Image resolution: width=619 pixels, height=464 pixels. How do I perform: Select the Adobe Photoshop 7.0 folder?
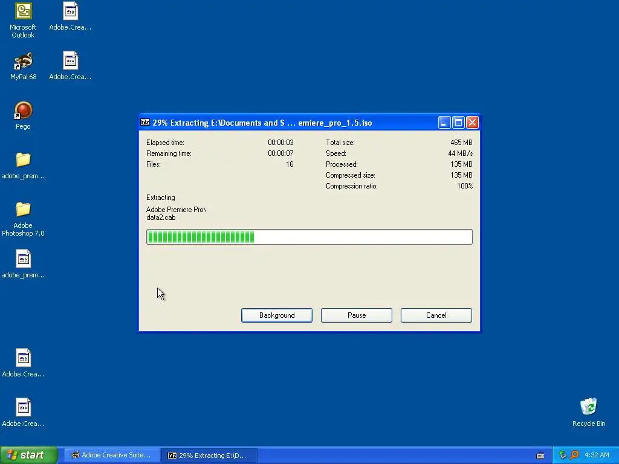[23, 219]
